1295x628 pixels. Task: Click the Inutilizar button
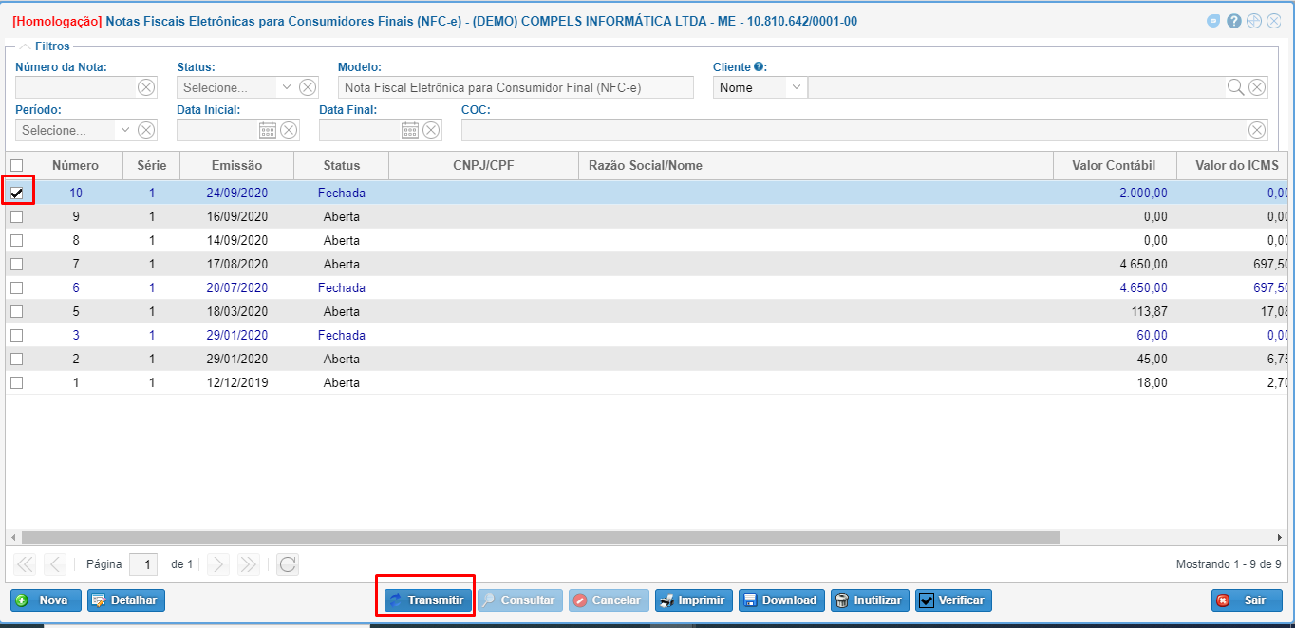(870, 600)
